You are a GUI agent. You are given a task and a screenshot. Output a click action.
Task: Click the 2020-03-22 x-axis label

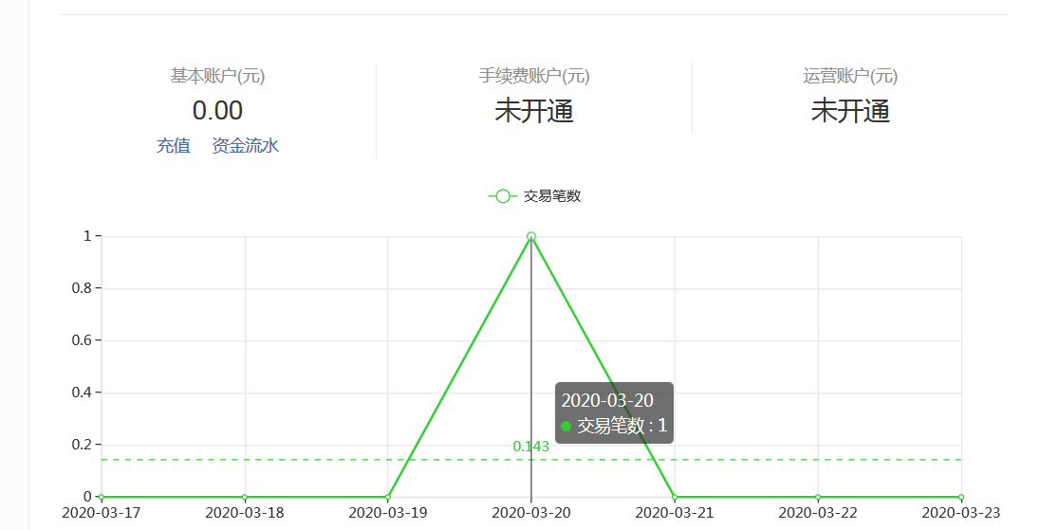(x=818, y=513)
